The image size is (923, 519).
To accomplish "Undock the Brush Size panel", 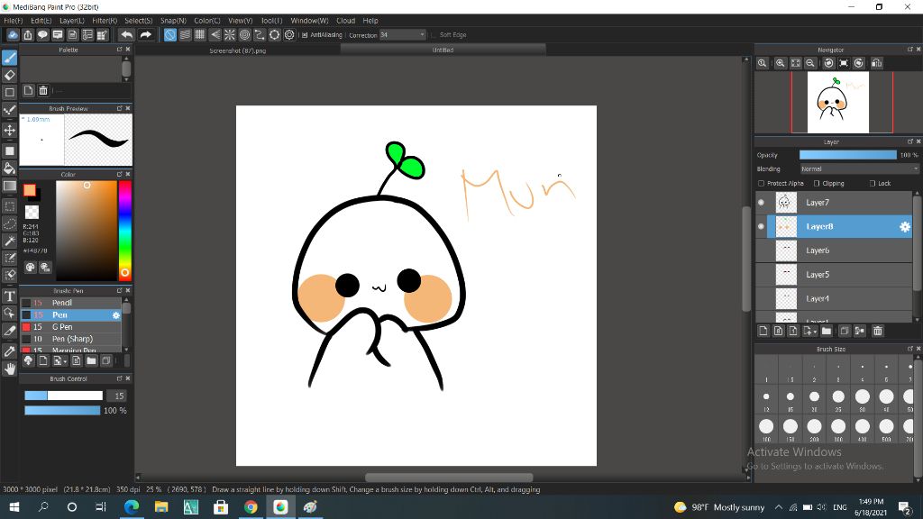I will pos(910,349).
